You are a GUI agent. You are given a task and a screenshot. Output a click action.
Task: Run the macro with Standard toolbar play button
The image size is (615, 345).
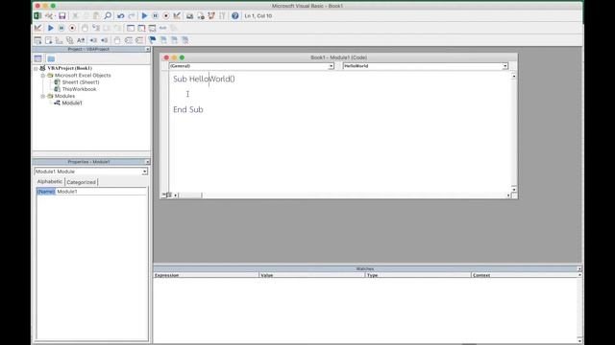point(144,16)
